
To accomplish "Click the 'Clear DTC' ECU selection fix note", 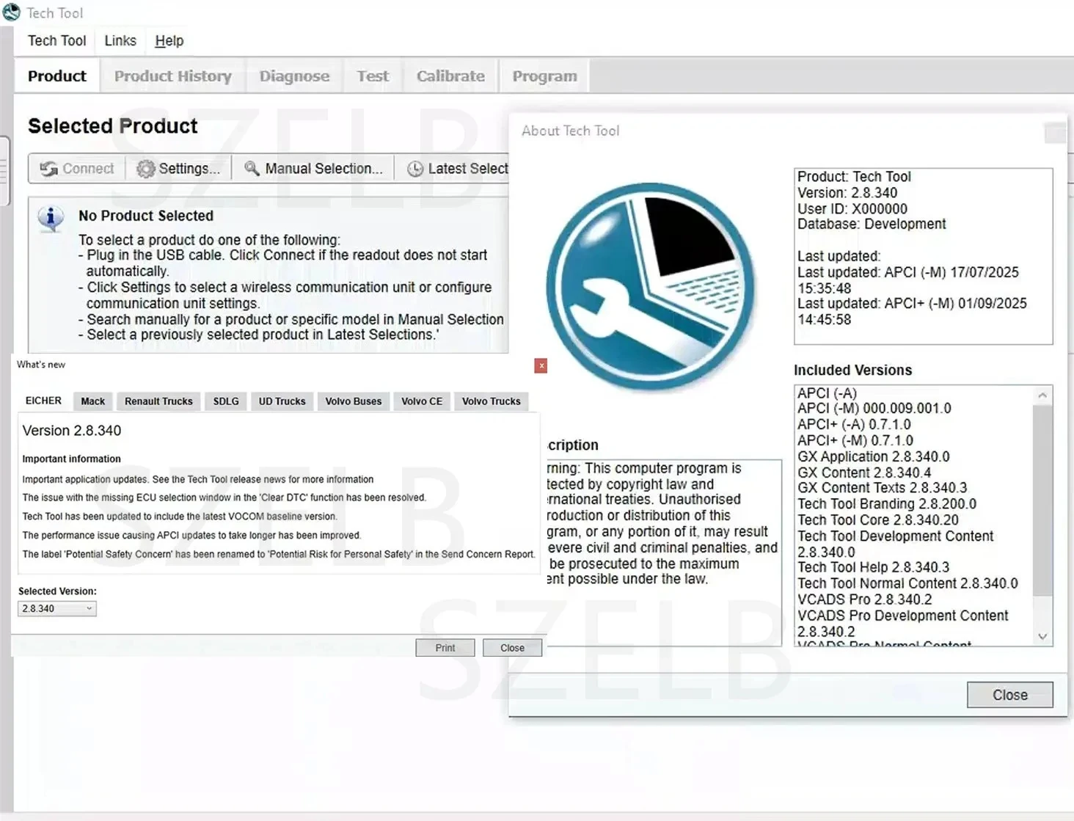I will click(224, 497).
